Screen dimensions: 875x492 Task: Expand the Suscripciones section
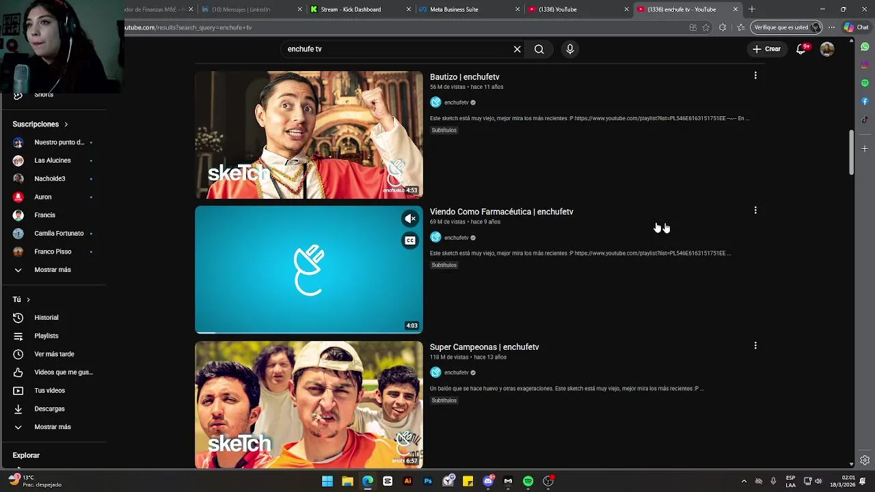[x=40, y=124]
